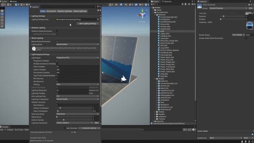Switch to the Hierarchy tab
The width and height of the screenshot is (254, 143).
pyautogui.click(x=167, y=2)
